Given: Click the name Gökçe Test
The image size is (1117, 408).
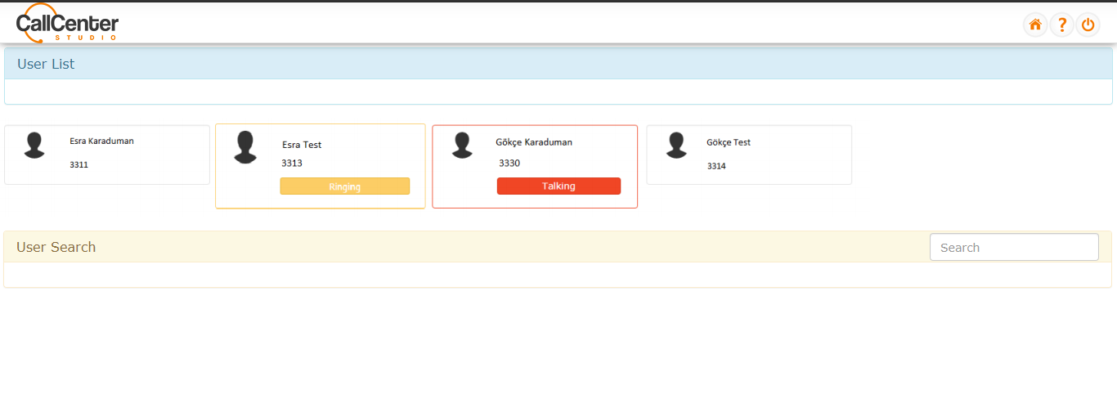Looking at the screenshot, I should click(x=729, y=142).
